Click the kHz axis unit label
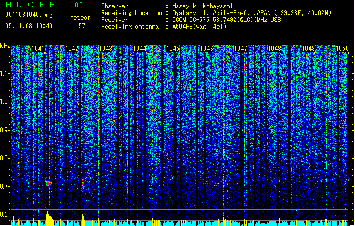 (x=5, y=46)
